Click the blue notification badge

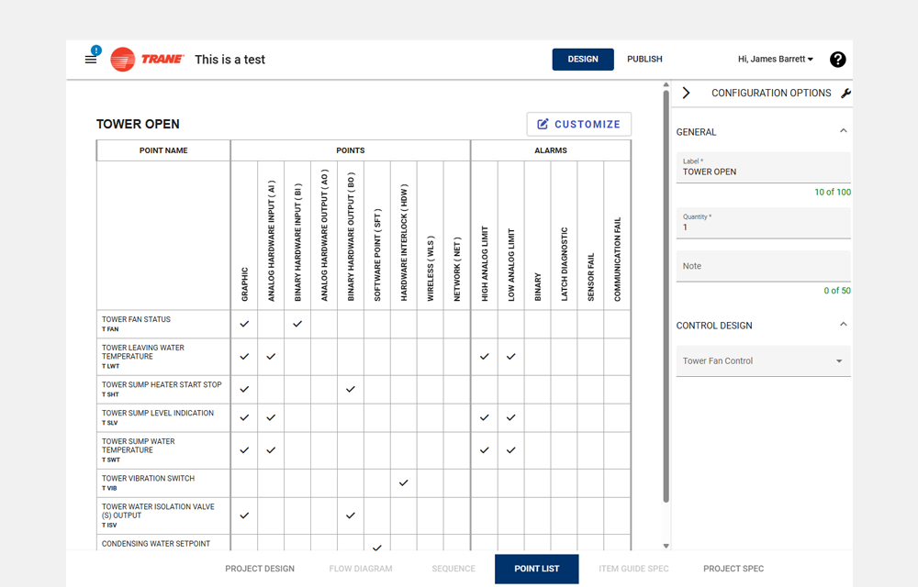point(96,50)
